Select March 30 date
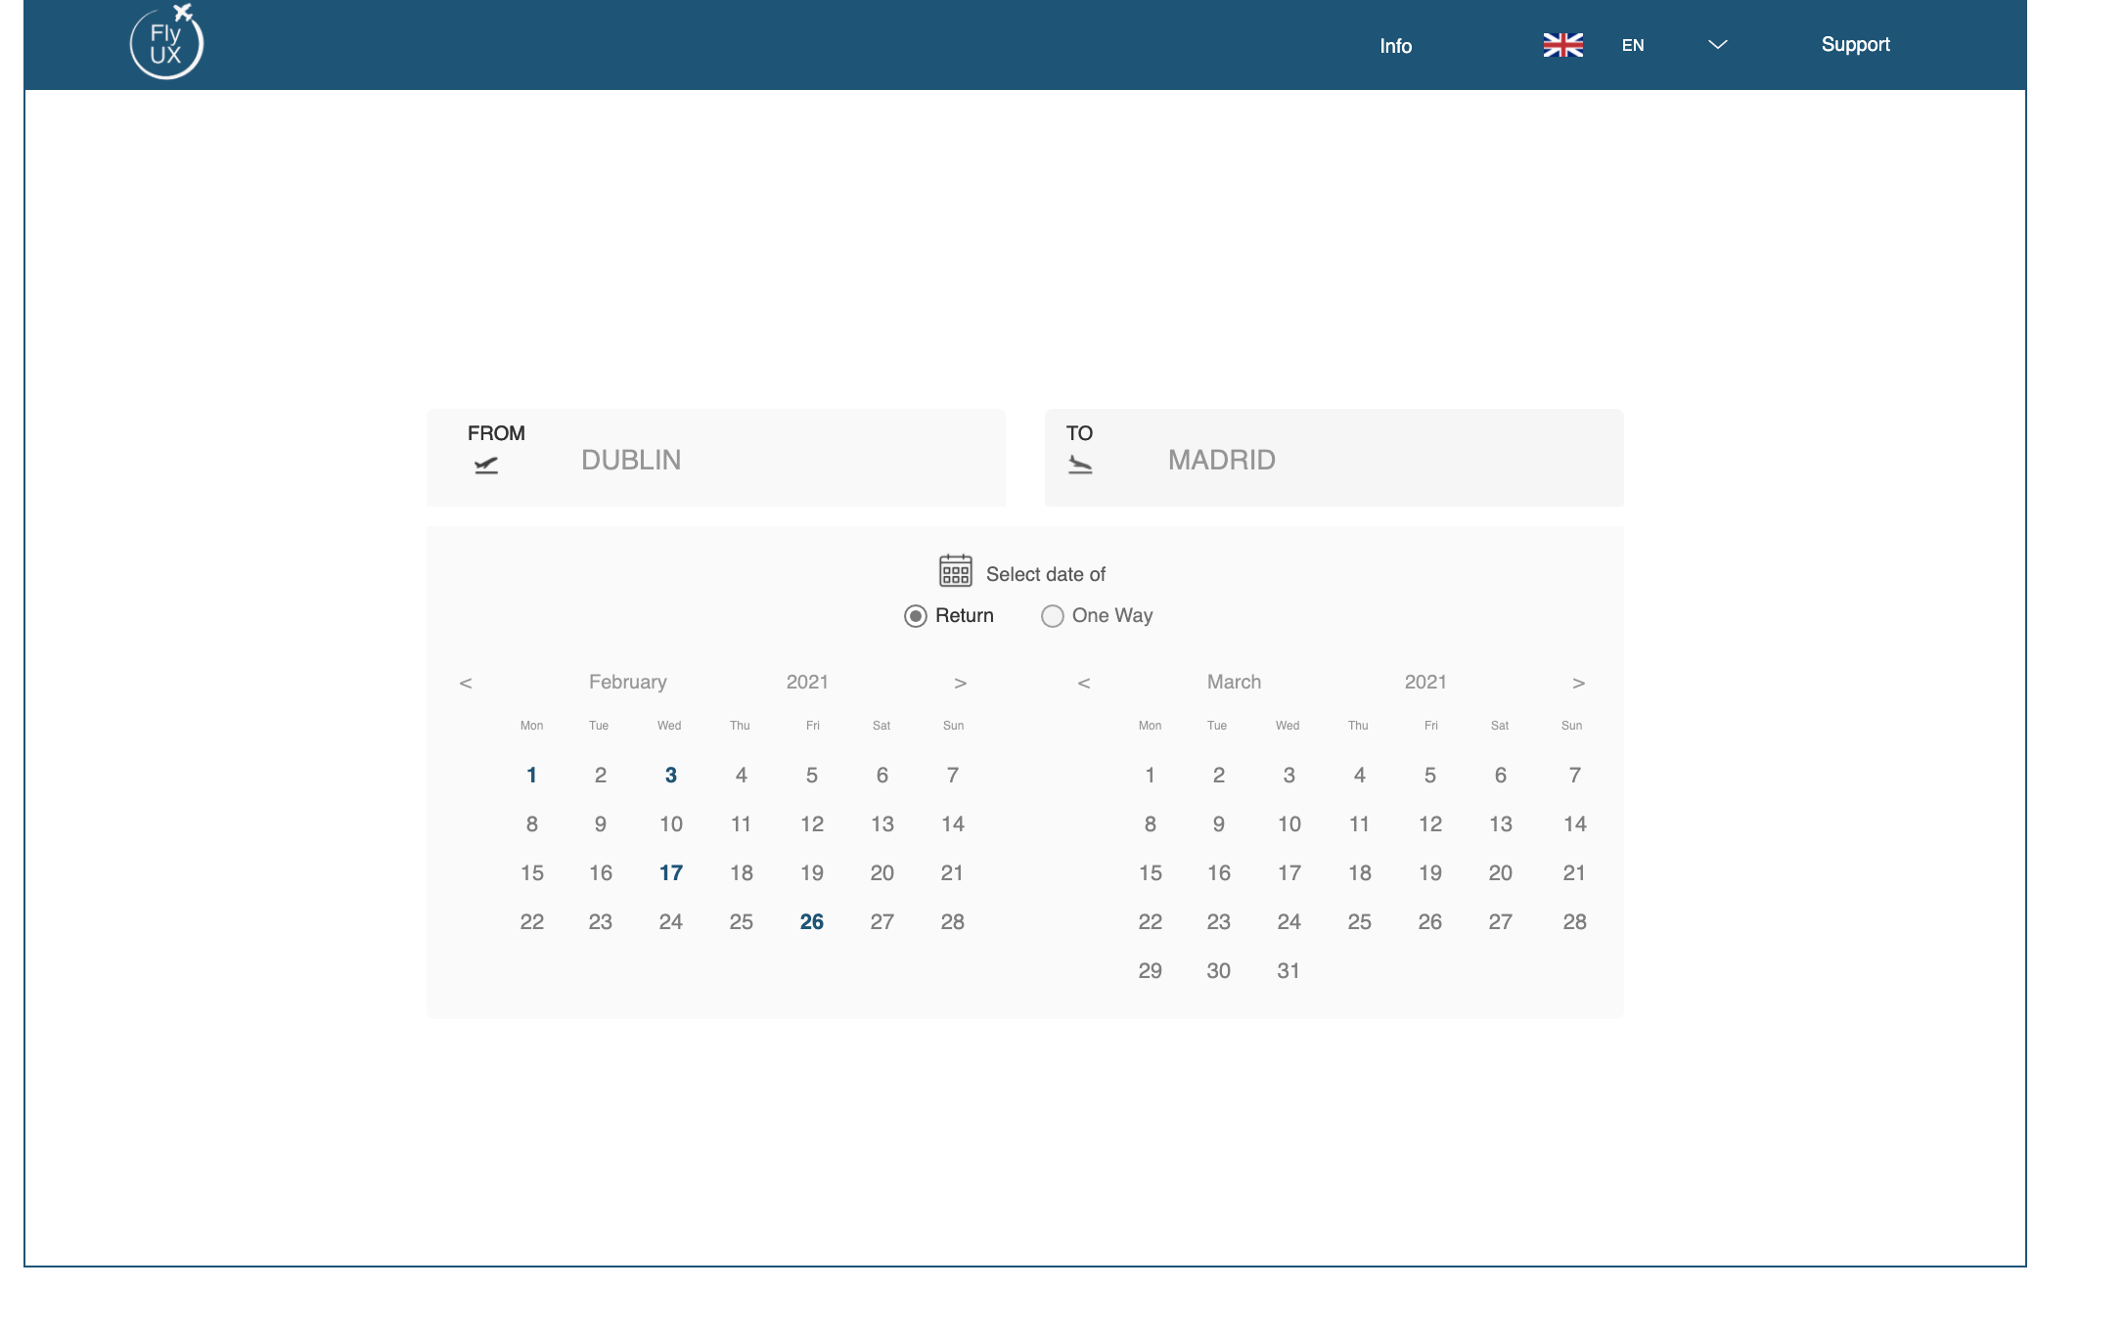This screenshot has height=1334, width=2125. tap(1219, 971)
